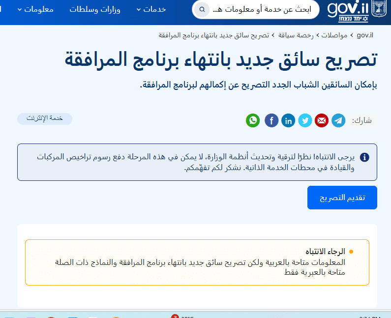Screen dimensions: 391x318
Task: Share page on Twitter
Action: click(x=305, y=120)
